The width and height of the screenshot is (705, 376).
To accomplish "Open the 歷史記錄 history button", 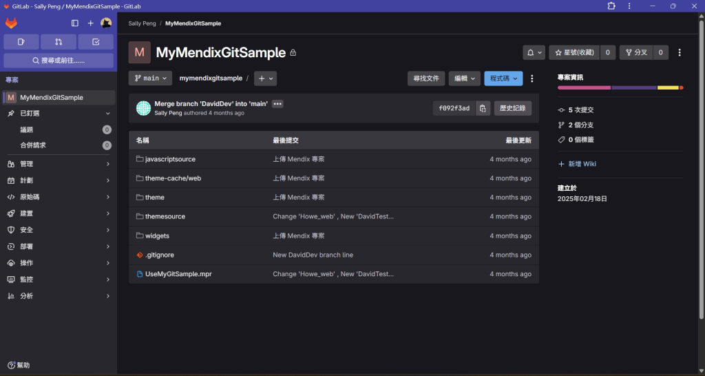I will [512, 108].
